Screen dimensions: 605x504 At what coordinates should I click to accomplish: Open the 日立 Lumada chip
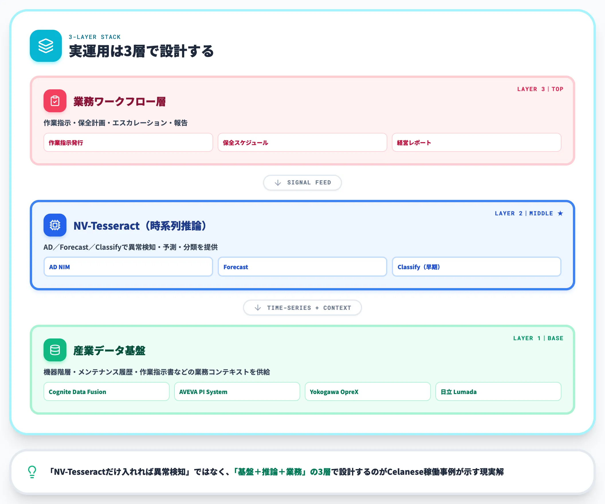point(498,392)
